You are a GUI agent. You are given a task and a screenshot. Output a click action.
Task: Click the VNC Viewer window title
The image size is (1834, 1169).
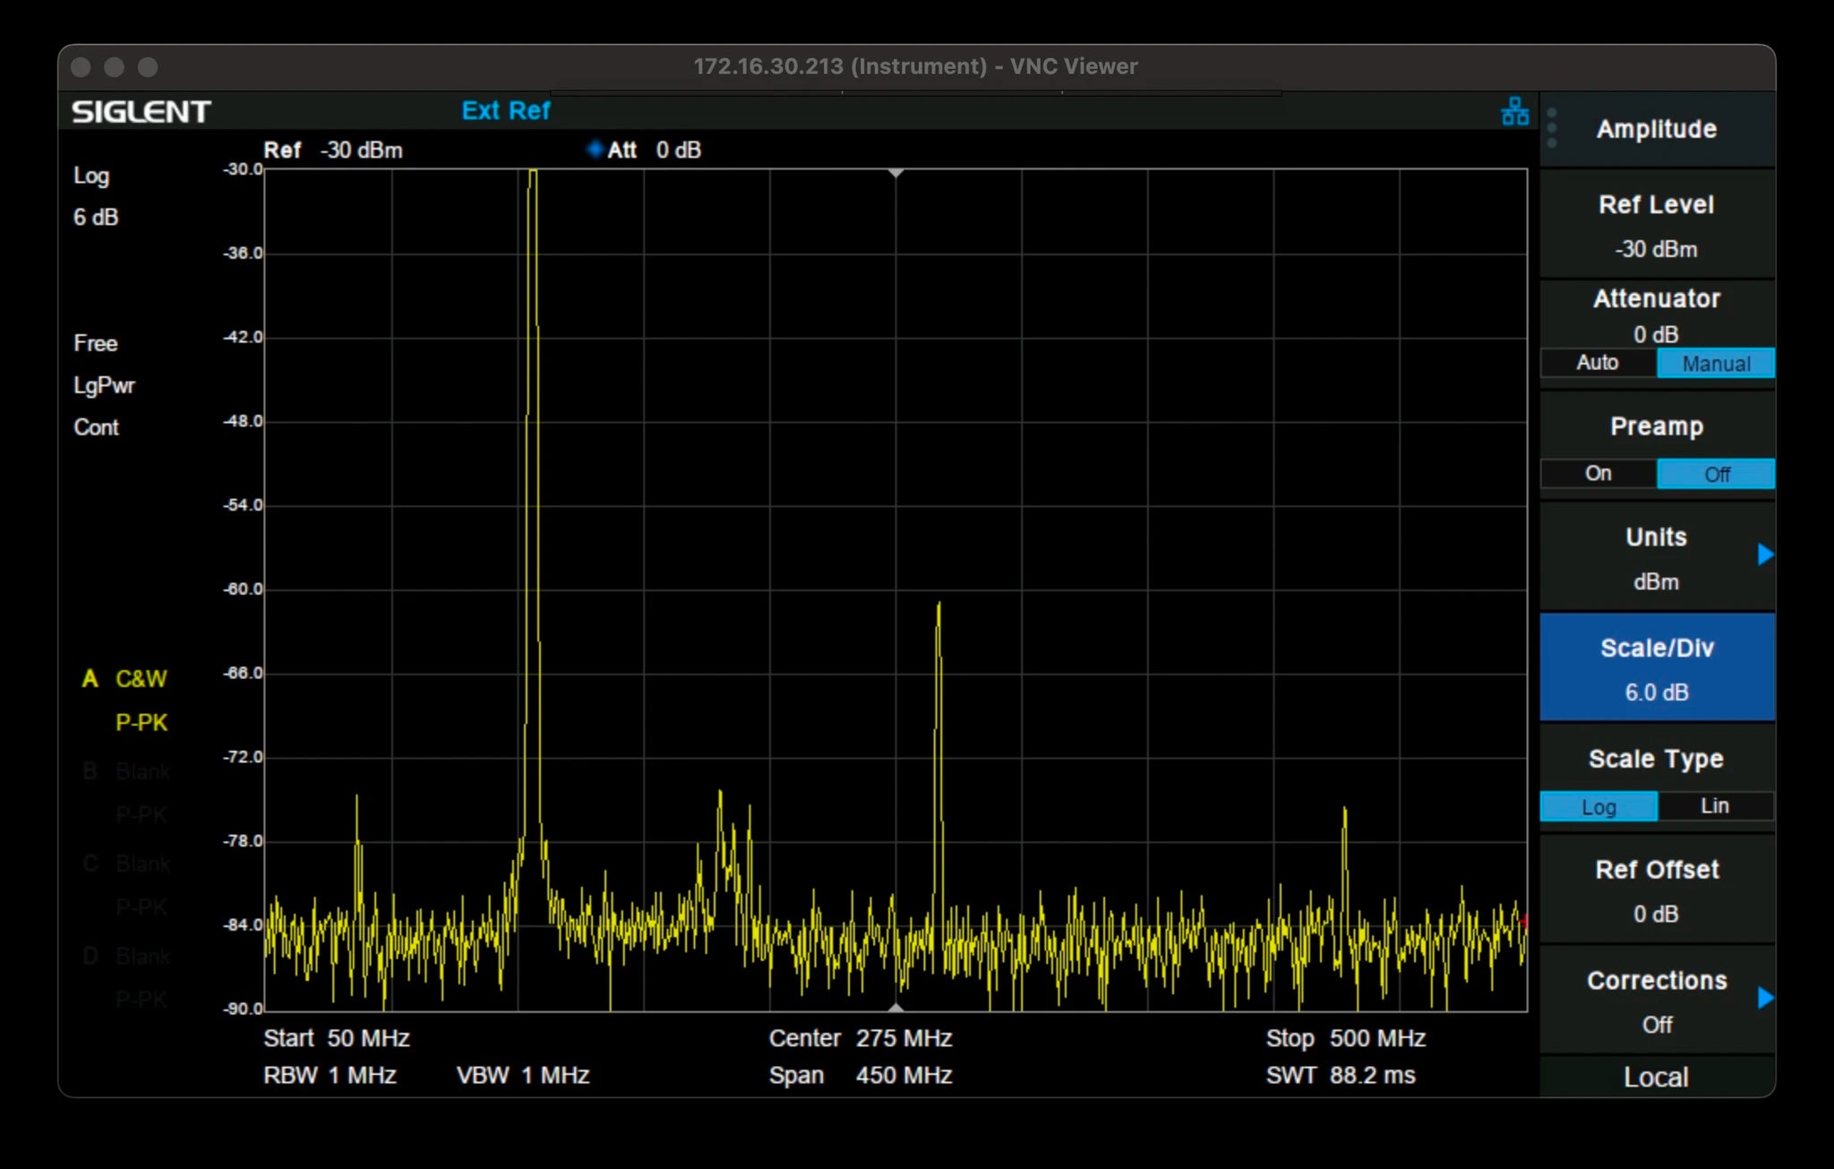(x=915, y=66)
